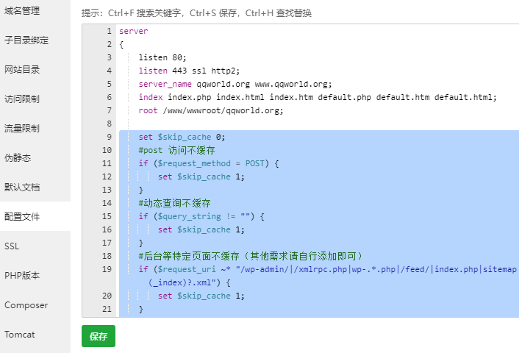Open the SSL settings tab
The image size is (519, 353).
pyautogui.click(x=12, y=246)
